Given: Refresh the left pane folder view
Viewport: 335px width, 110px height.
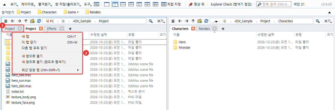Looking at the screenshot, I should [39, 21].
